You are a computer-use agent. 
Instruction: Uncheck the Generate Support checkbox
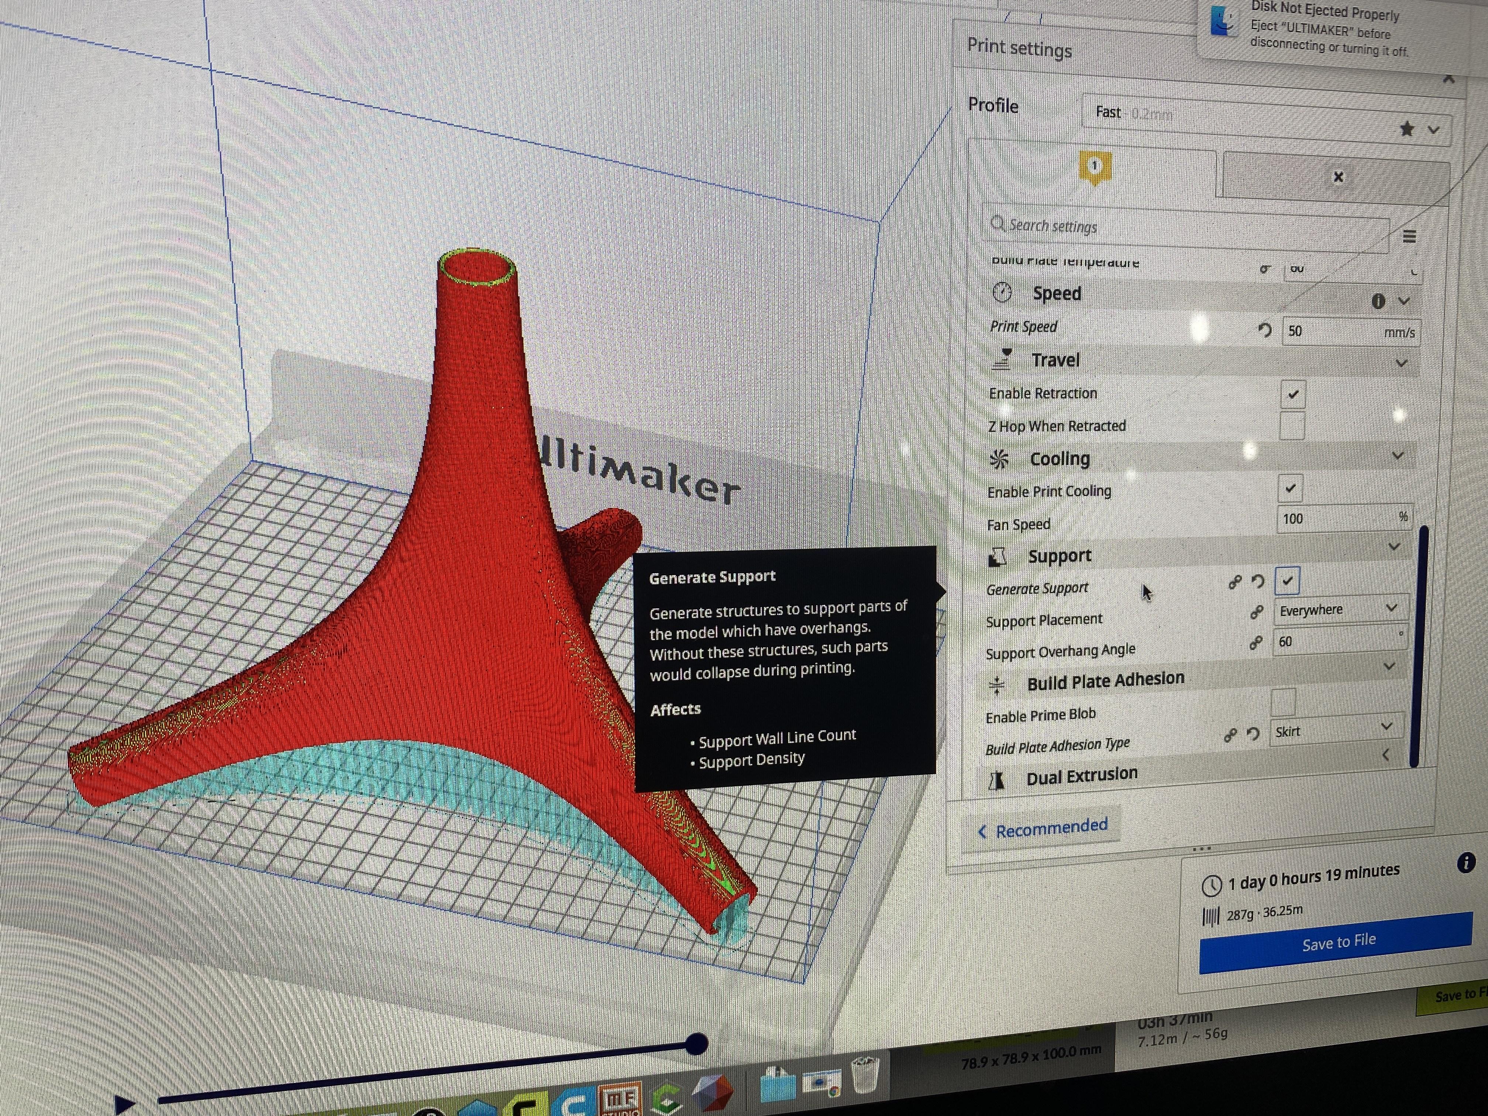(x=1287, y=581)
